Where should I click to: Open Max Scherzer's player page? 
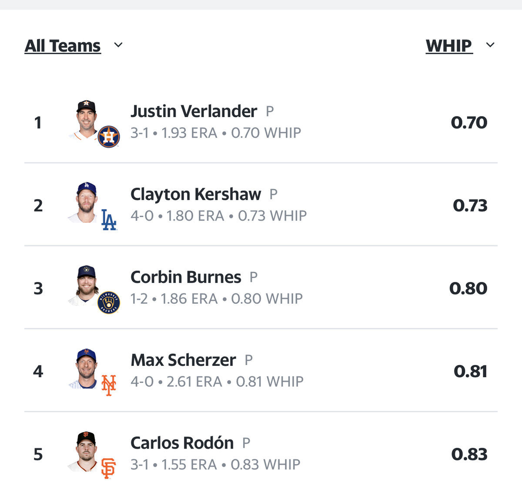(183, 360)
